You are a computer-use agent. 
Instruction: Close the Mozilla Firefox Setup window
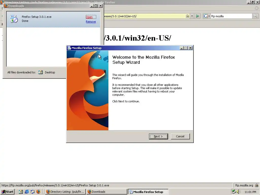[x=190, y=48]
